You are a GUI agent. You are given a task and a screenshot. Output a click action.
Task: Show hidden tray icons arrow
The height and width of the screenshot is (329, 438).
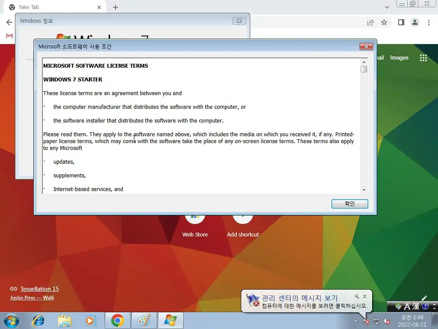point(355,321)
